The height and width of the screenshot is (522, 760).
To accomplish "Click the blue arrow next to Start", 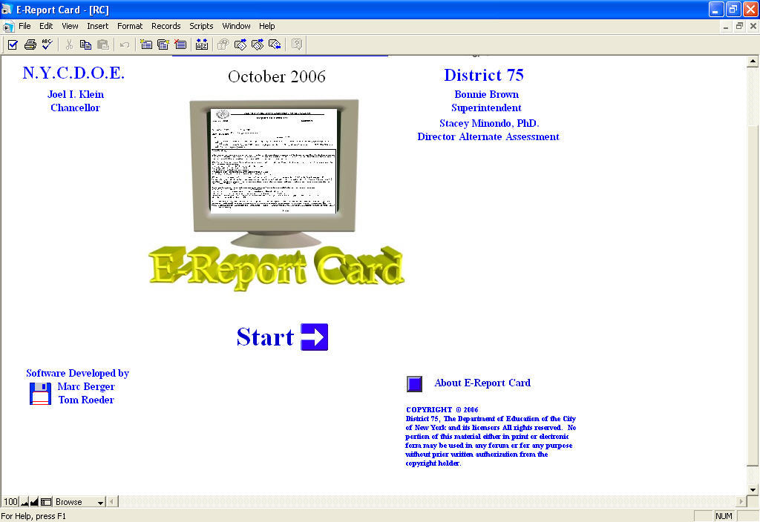I will (314, 337).
